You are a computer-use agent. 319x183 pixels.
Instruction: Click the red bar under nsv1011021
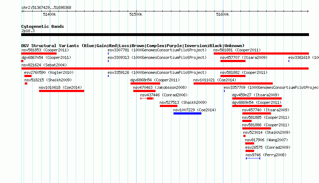pos(233,83)
